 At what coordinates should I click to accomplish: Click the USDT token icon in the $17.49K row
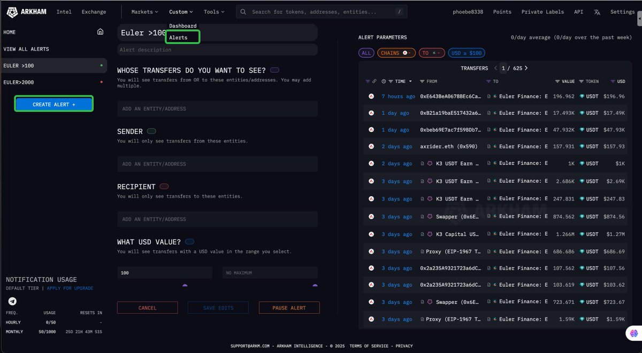pos(582,113)
